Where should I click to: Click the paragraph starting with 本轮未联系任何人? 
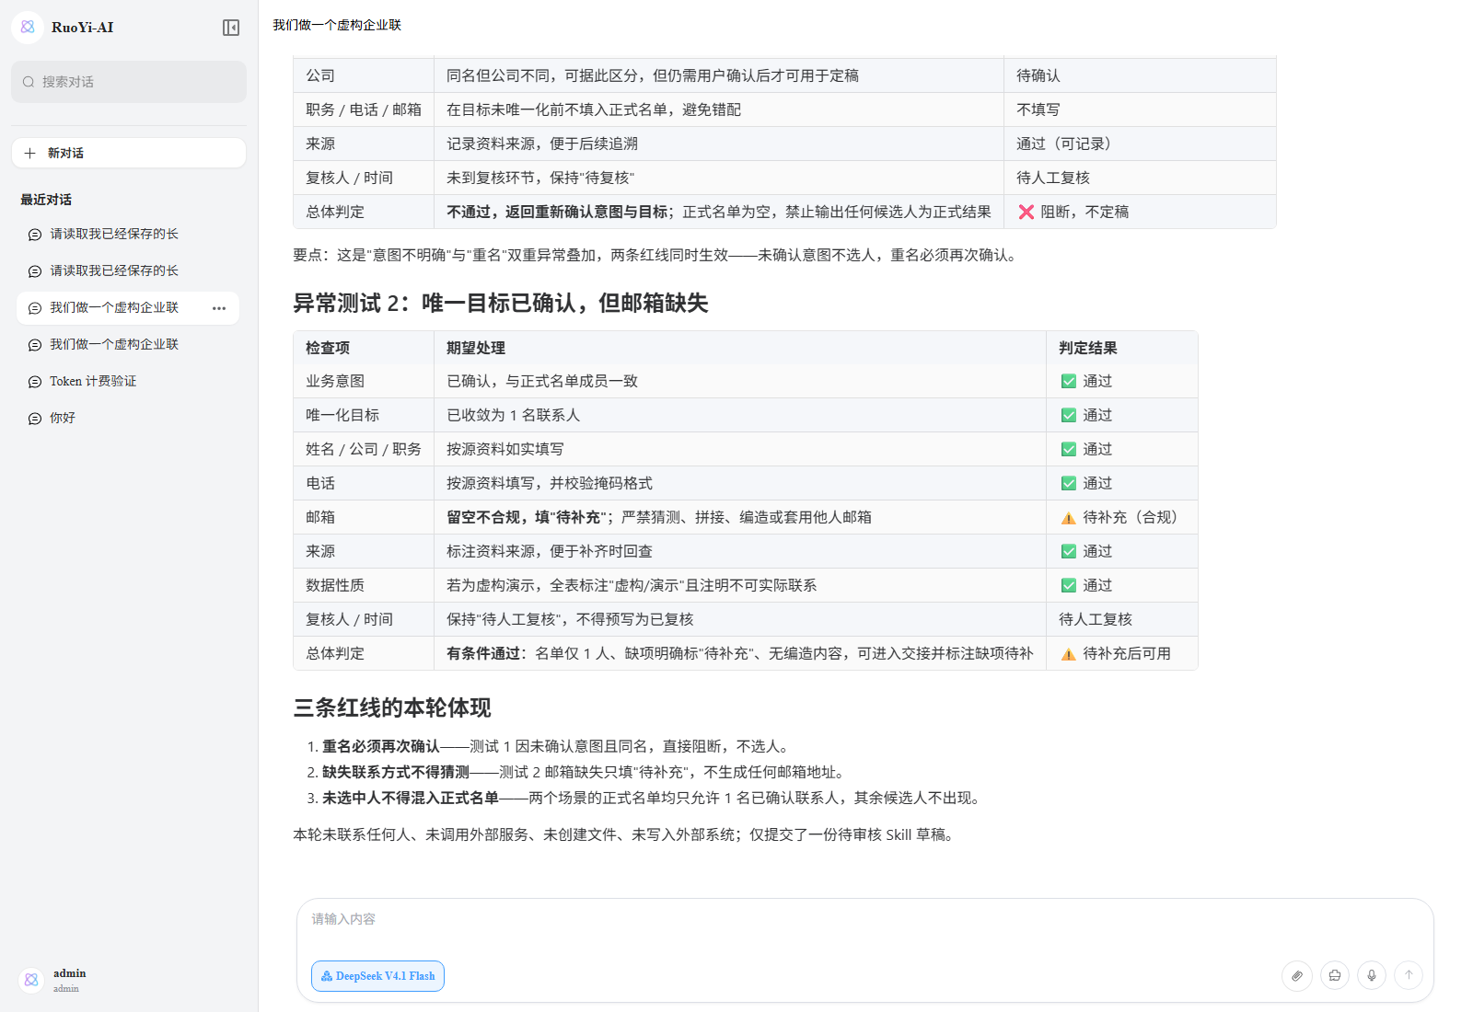pos(625,834)
